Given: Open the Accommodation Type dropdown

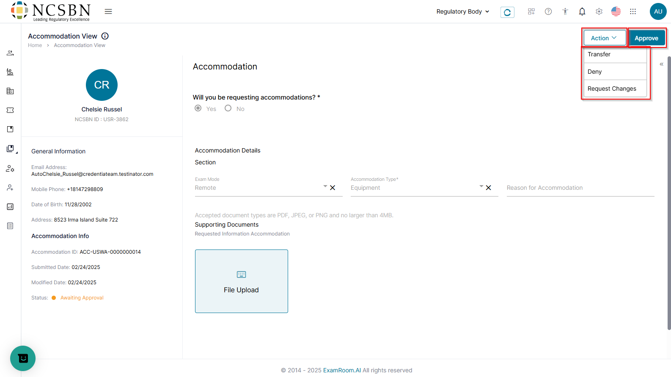Looking at the screenshot, I should click(481, 186).
